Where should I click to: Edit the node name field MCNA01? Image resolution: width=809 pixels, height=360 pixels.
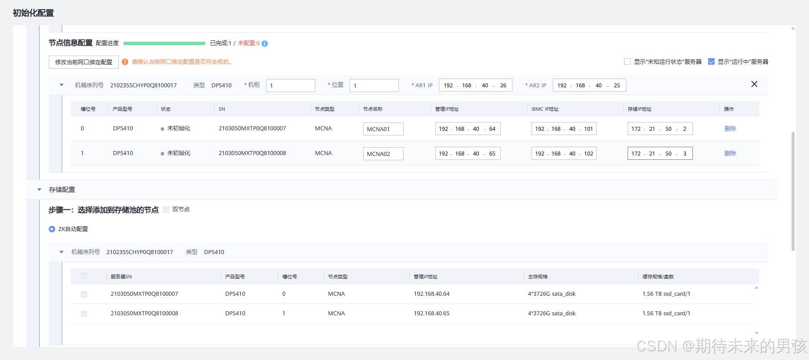point(383,129)
